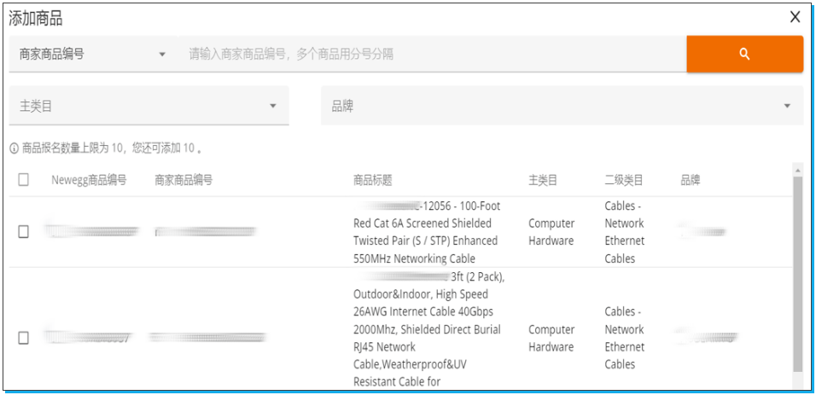The image size is (816, 395).
Task: Close the 添加商品 dialog
Action: click(x=795, y=17)
